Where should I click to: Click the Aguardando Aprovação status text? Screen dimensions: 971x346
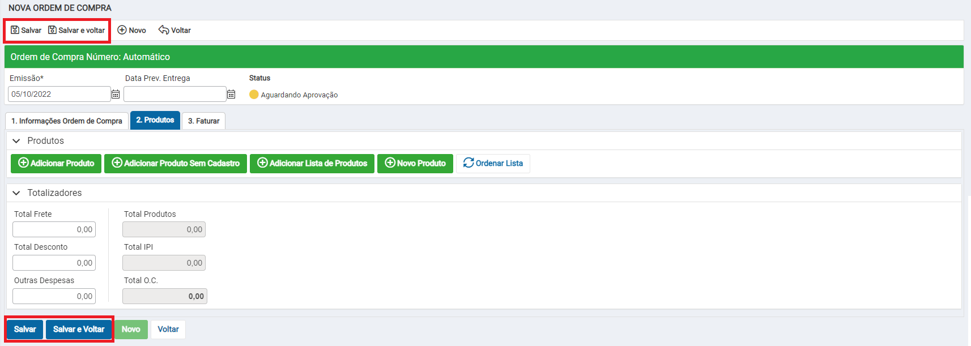click(x=299, y=95)
